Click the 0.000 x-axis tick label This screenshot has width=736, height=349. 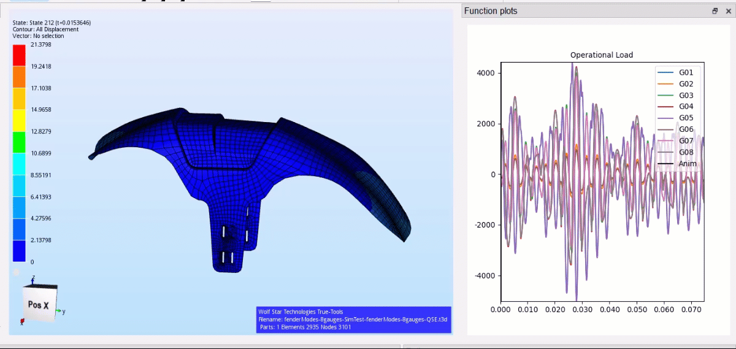pos(501,310)
